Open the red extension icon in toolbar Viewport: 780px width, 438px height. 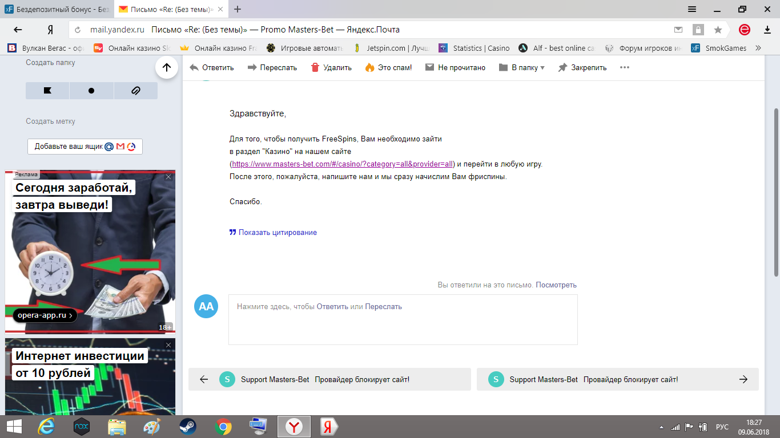(x=744, y=30)
